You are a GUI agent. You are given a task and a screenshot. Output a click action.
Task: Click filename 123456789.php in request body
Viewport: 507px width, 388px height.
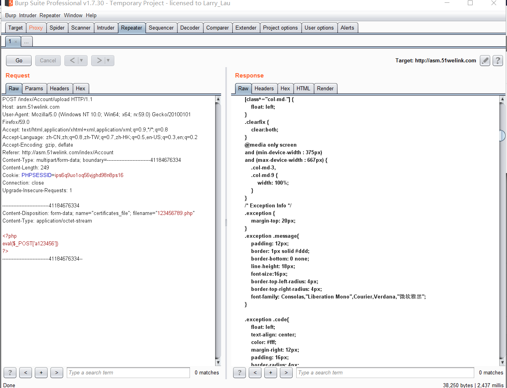tap(175, 213)
